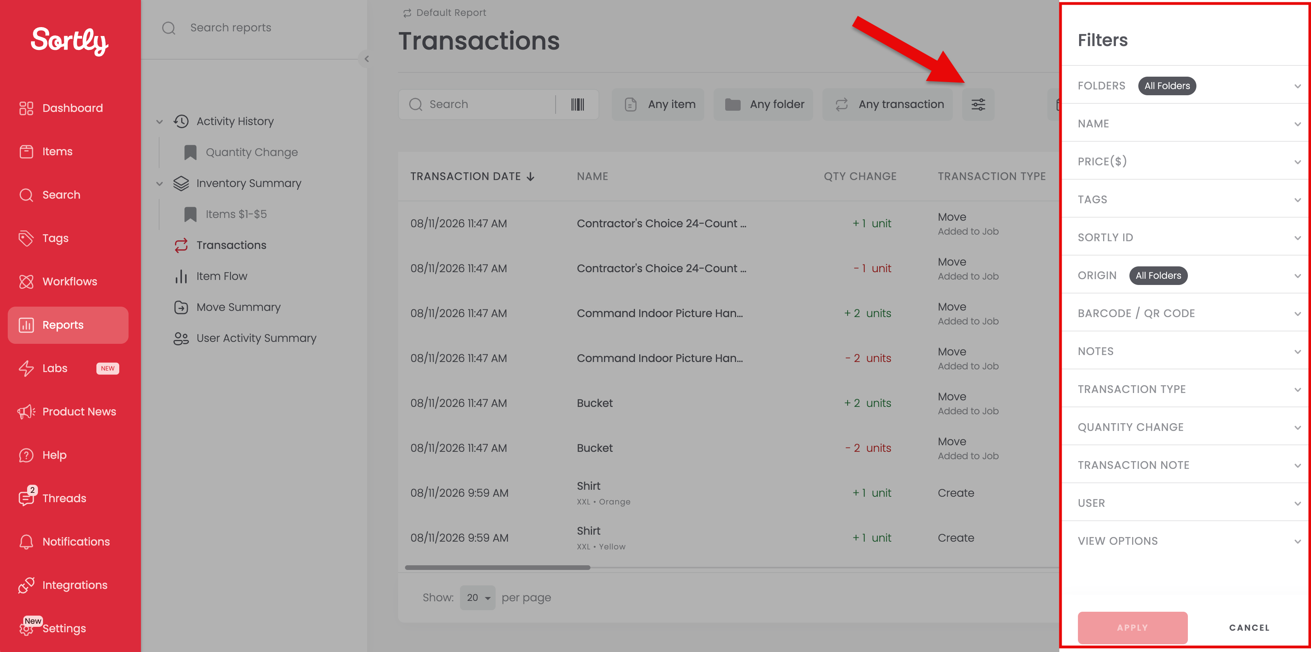Screen dimensions: 1311x652
Task: Click the Tags label icon
Action: tap(26, 238)
